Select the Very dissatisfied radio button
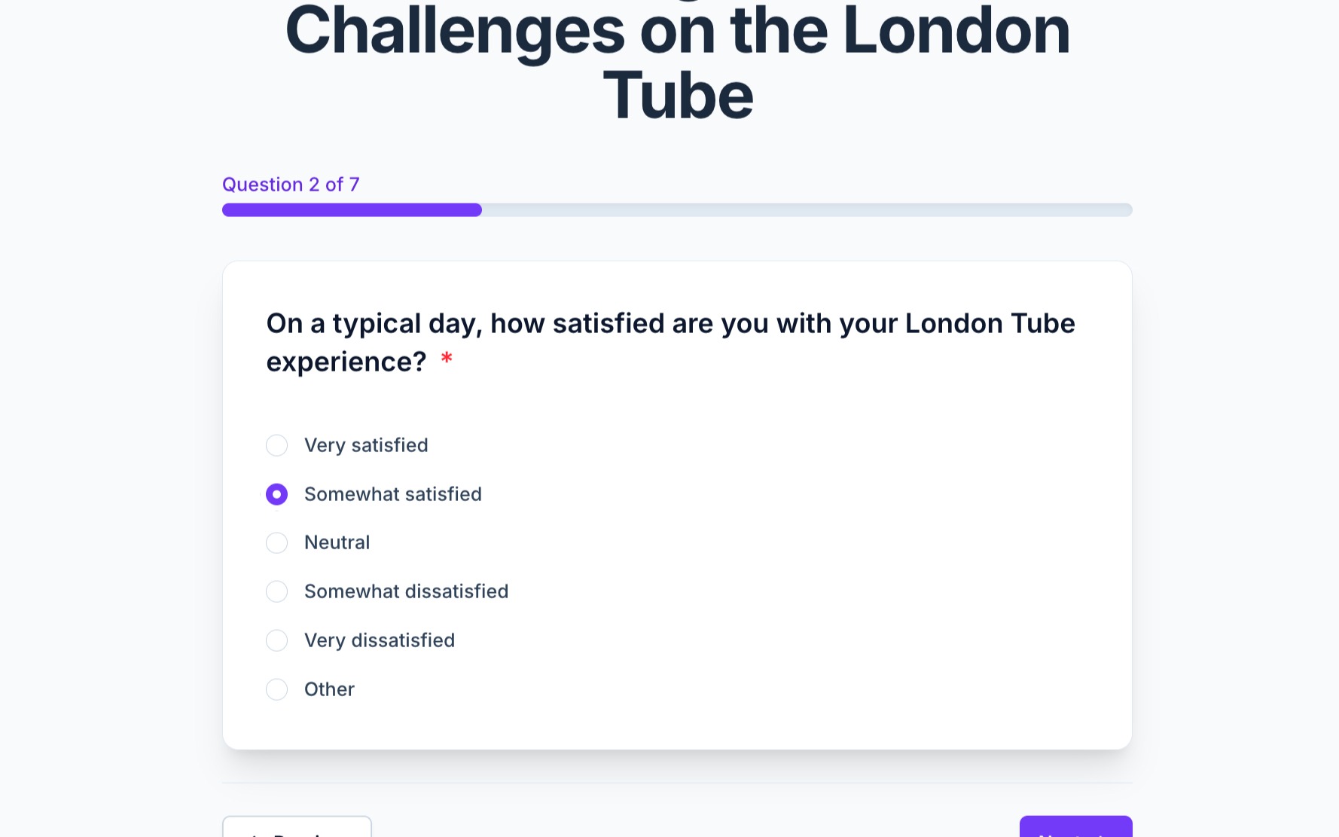Screen dimensions: 1339x837 pos(276,640)
